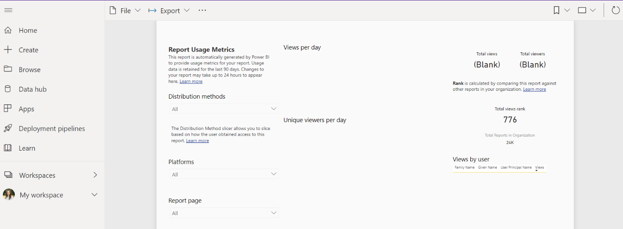Click the File document icon
The height and width of the screenshot is (229, 623).
tap(113, 10)
